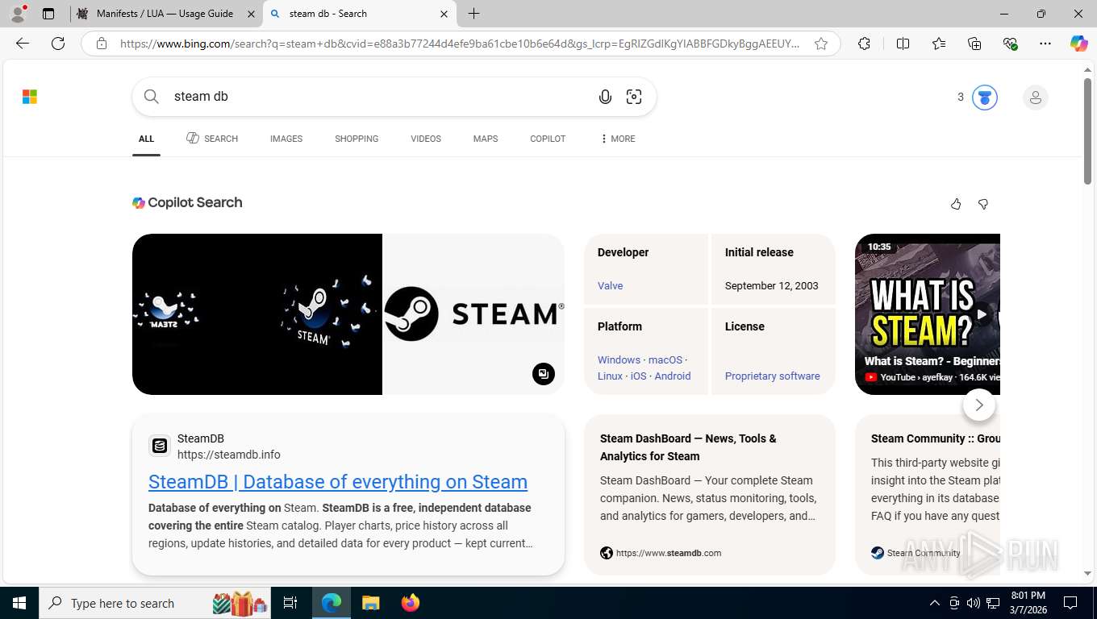The height and width of the screenshot is (619, 1097).
Task: Switch to Manifests / LUA tab
Action: click(x=167, y=14)
